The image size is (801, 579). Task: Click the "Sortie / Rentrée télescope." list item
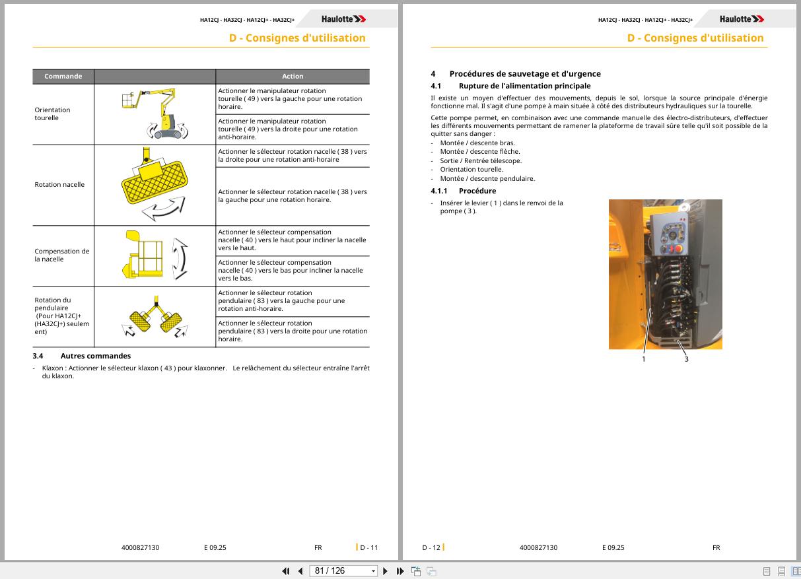pos(481,160)
